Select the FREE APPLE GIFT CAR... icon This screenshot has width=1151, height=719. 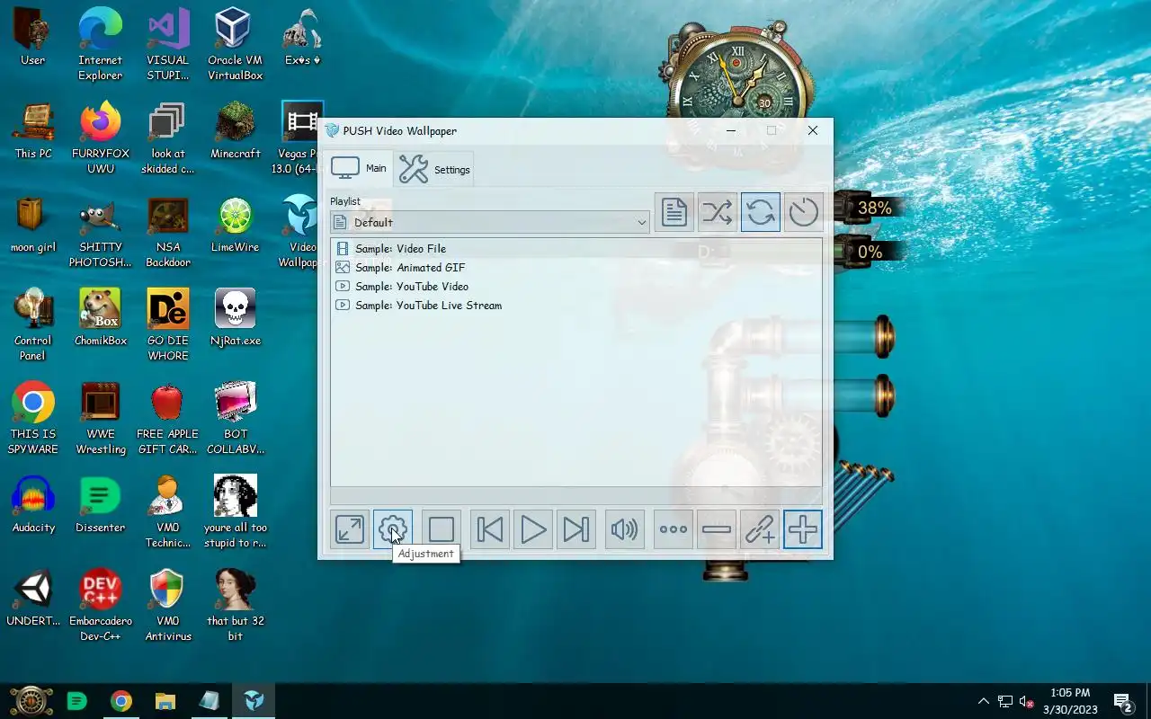[168, 419]
